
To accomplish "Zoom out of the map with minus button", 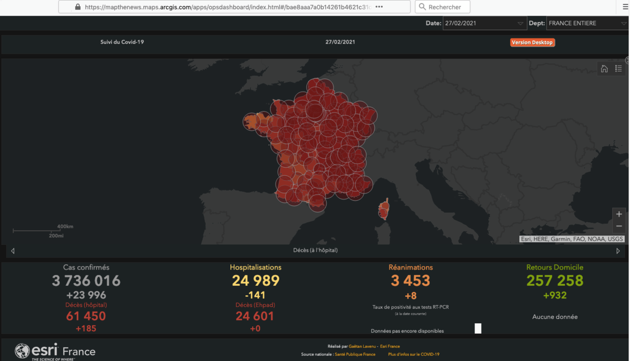I will [x=619, y=226].
